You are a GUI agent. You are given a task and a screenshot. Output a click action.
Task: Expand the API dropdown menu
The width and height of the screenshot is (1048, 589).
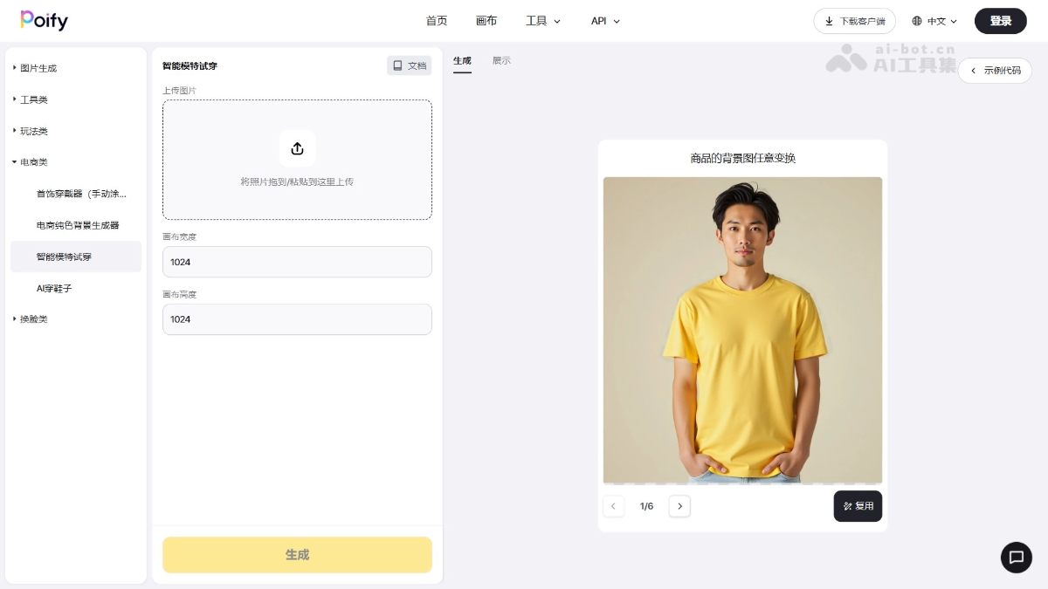[x=605, y=21]
